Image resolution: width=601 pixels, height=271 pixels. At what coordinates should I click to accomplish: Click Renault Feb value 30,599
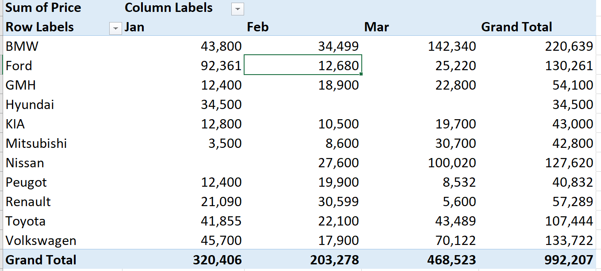[x=338, y=202]
